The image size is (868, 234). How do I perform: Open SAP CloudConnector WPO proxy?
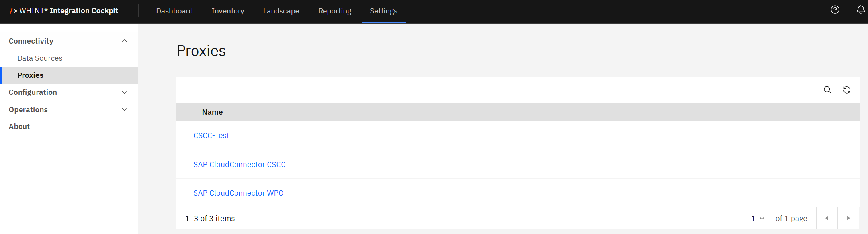(239, 193)
